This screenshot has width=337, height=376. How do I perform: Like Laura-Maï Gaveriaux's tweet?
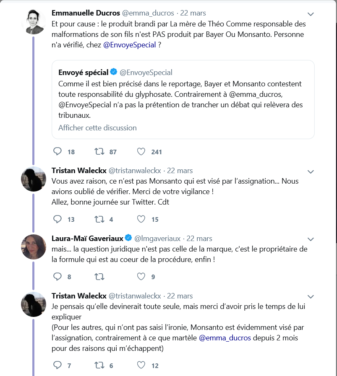point(141,276)
